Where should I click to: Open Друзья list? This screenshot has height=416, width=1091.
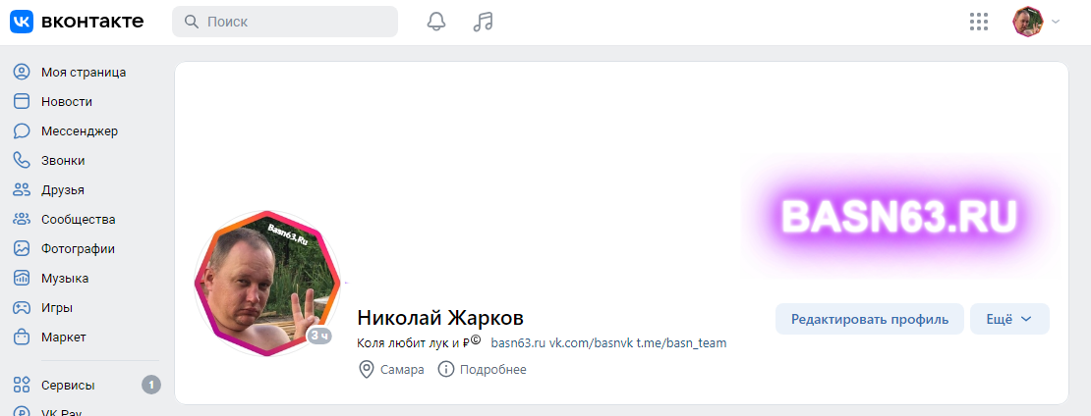point(63,189)
